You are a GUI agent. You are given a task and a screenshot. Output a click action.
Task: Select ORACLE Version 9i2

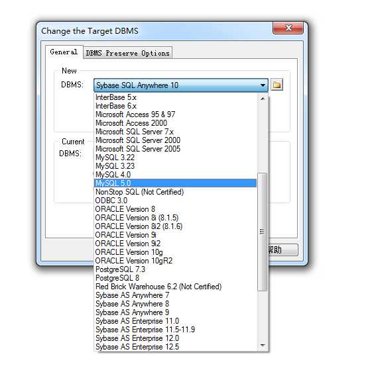click(176, 244)
